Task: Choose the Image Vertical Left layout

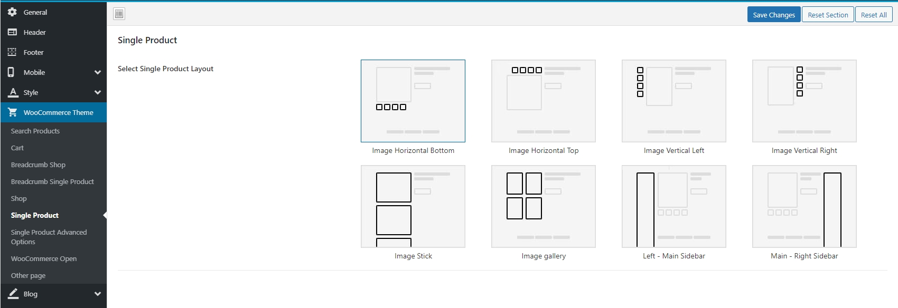Action: coord(673,101)
